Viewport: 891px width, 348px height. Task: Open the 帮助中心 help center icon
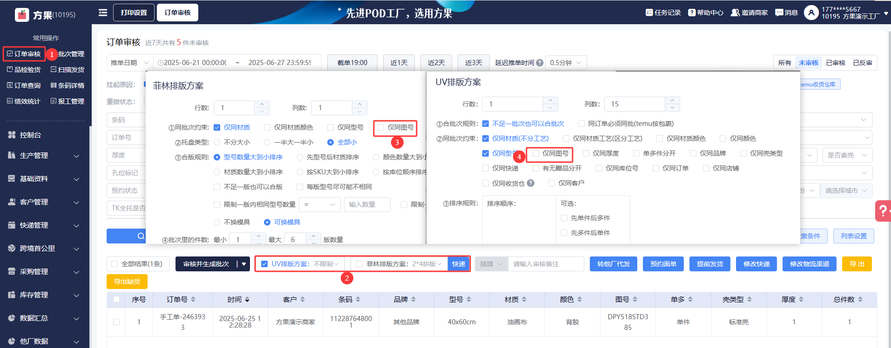pos(692,13)
